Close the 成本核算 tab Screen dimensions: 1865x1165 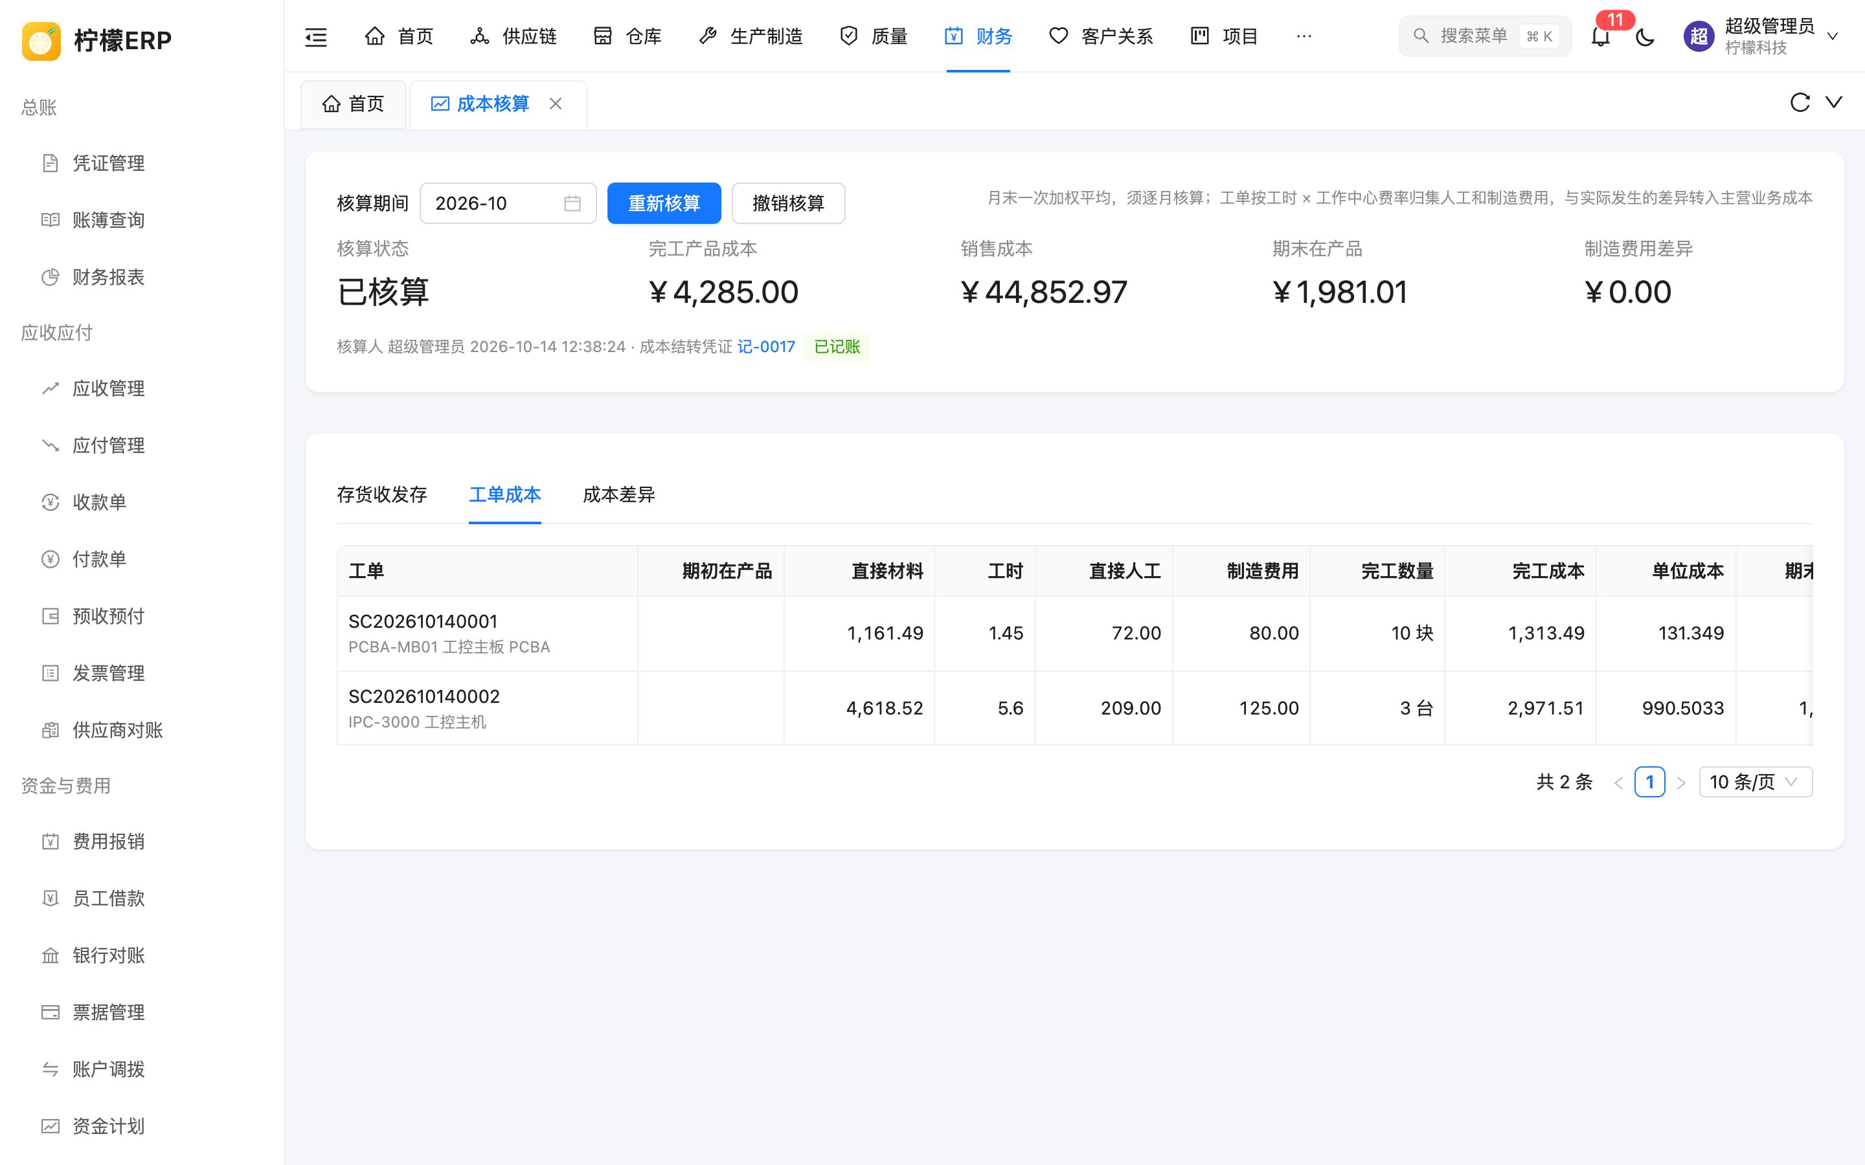[556, 104]
